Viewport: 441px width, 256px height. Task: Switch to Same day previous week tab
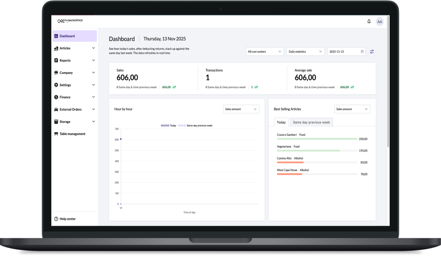pos(311,122)
